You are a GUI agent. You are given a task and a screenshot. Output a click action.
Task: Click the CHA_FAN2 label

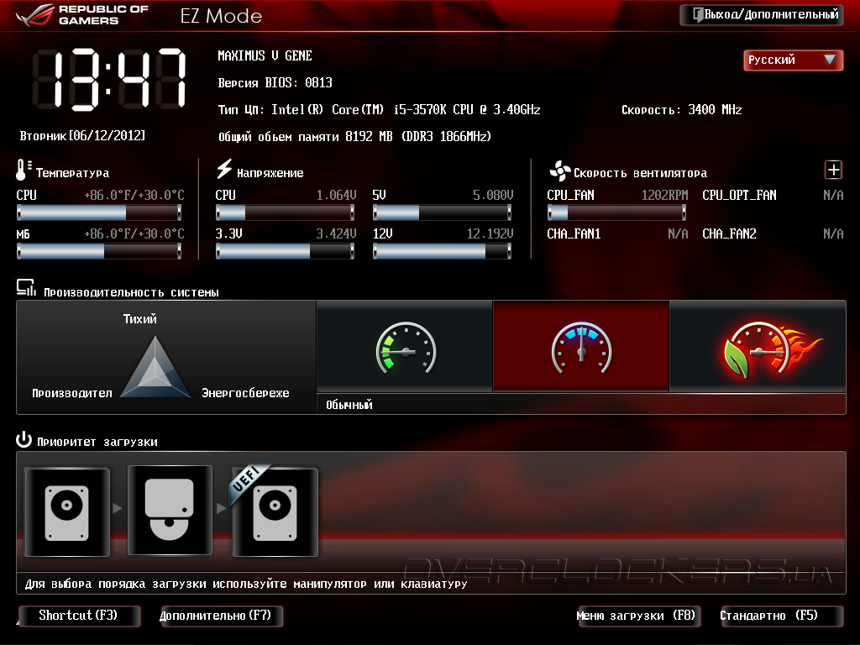click(730, 234)
